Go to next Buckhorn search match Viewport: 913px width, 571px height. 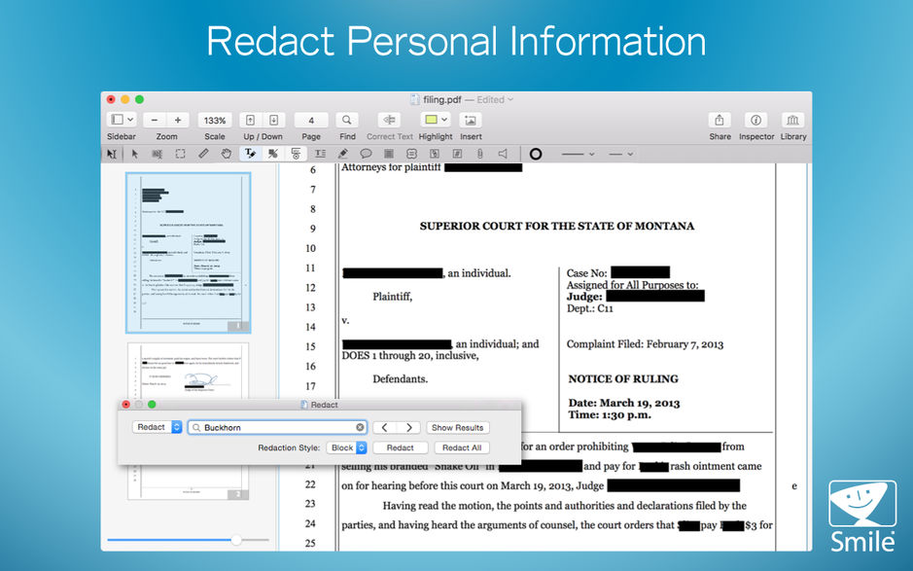click(411, 426)
